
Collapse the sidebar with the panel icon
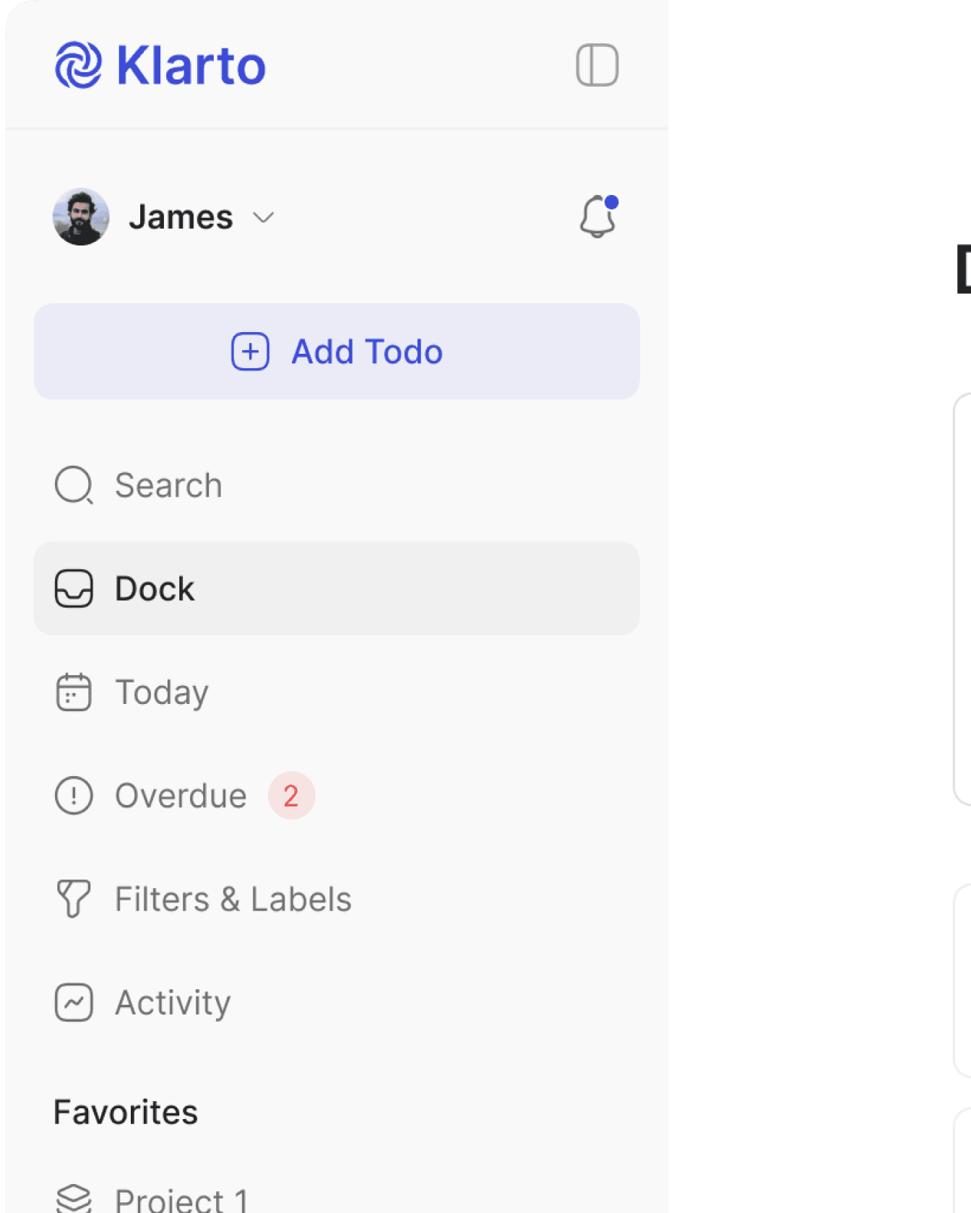597,65
